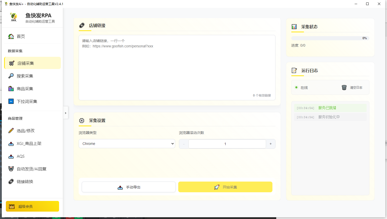
Task: Click the 自动发货/Ai回复 robot icon
Action: coord(11,169)
